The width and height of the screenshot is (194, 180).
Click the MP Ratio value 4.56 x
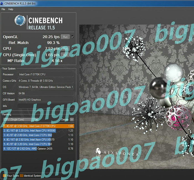[57, 61]
